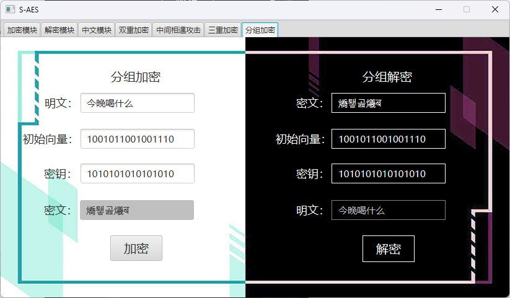Viewport: 510px width, 298px height.
Task: Click the 密钥 field in the encryption panel
Action: [137, 173]
